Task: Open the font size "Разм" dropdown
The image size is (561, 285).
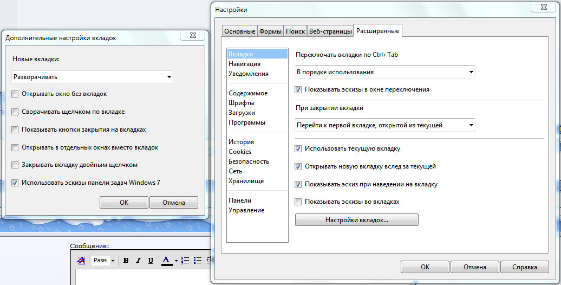Action: click(103, 260)
